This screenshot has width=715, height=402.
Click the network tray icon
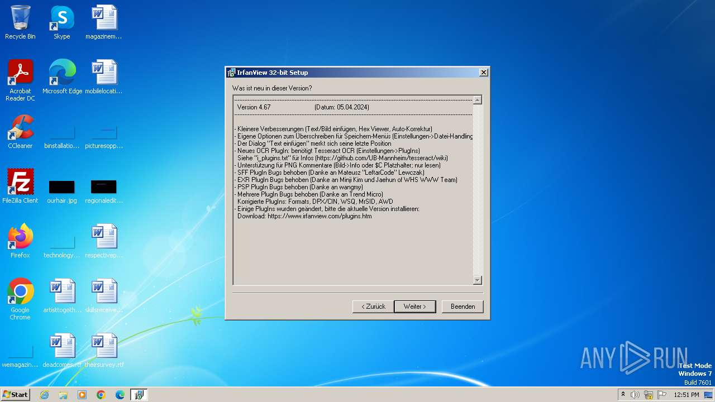(x=649, y=395)
